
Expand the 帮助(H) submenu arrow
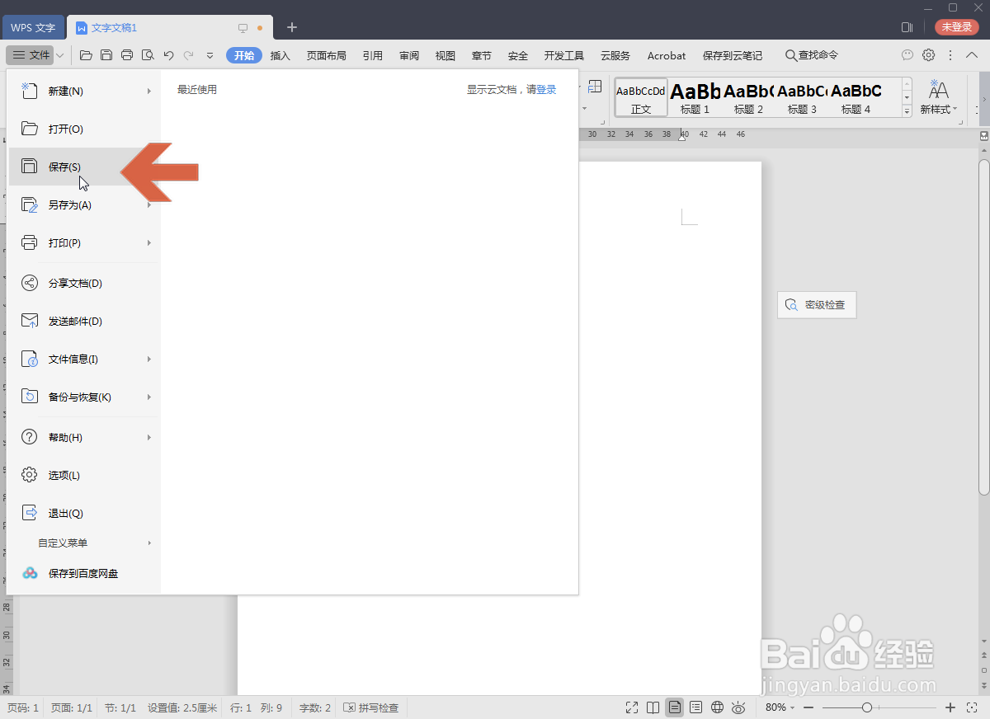click(x=149, y=437)
